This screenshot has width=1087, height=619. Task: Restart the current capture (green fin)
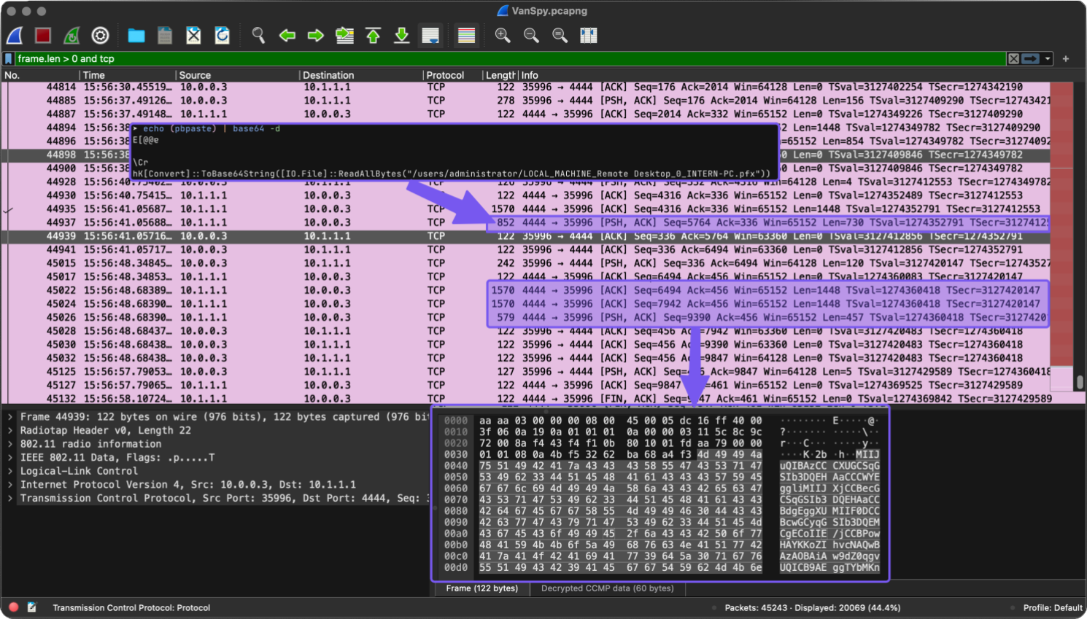click(71, 35)
